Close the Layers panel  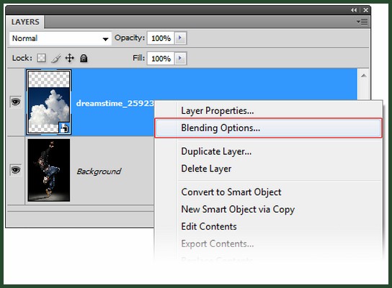click(366, 10)
